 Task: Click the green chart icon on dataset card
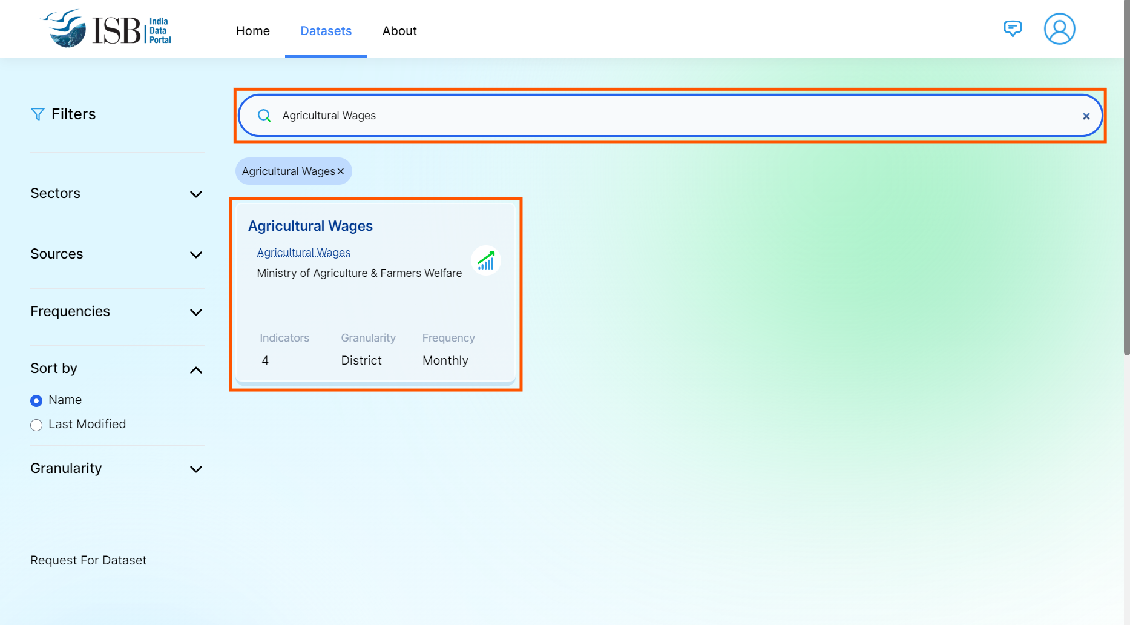click(x=486, y=261)
